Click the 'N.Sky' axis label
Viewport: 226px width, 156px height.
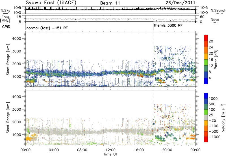pos(5,10)
